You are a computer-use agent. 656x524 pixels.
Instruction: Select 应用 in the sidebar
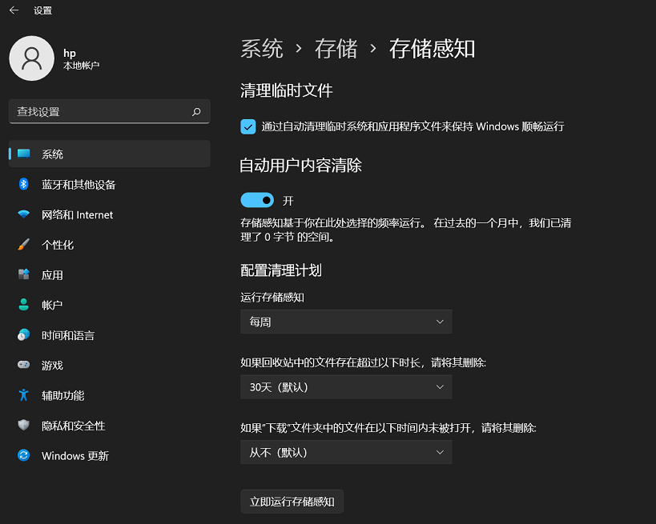(110, 275)
